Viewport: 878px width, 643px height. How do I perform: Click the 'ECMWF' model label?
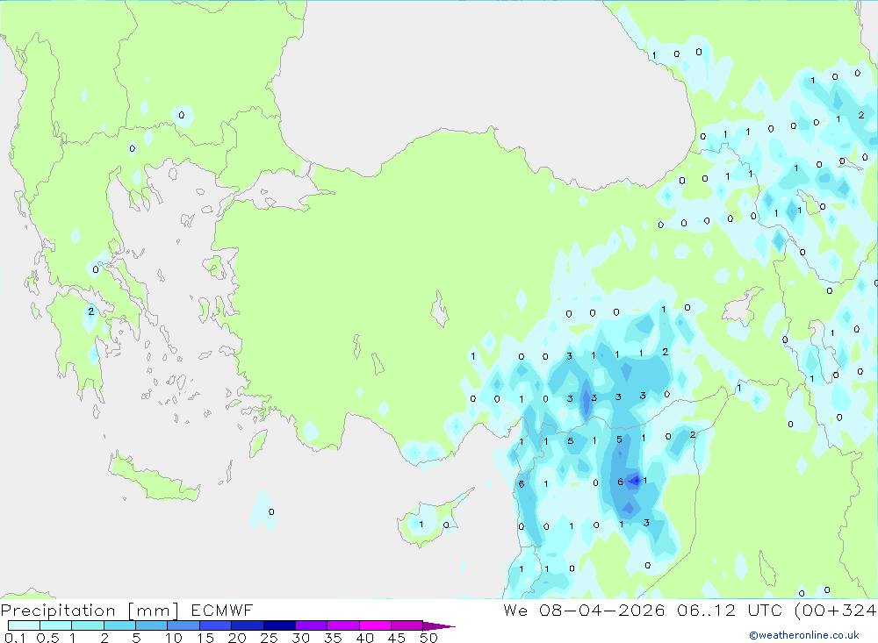click(222, 610)
